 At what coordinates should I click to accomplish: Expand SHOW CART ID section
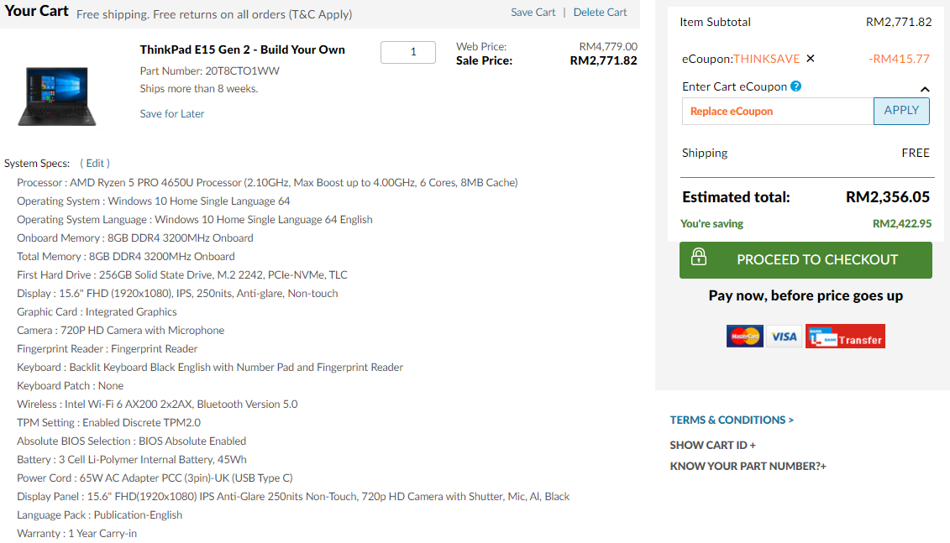[x=713, y=445]
